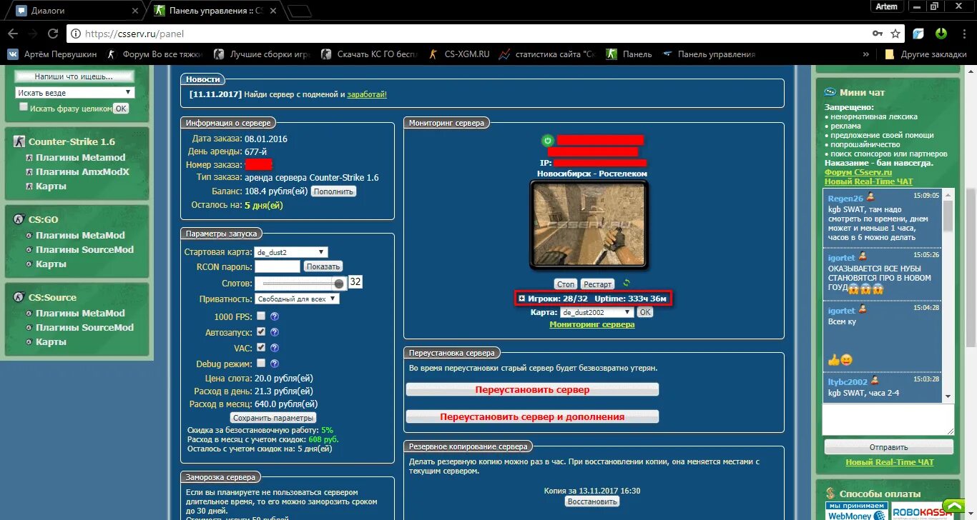Screen dimensions: 977x520
Task: Toggle the VAC checkbox
Action: (261, 347)
